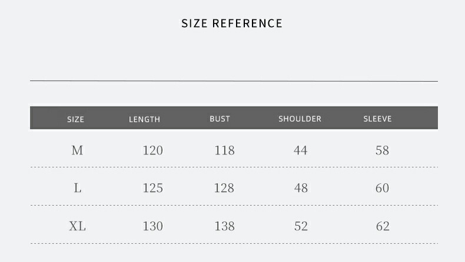The image size is (465, 262).
Task: Select bust value 128 in L row
Action: [224, 188]
